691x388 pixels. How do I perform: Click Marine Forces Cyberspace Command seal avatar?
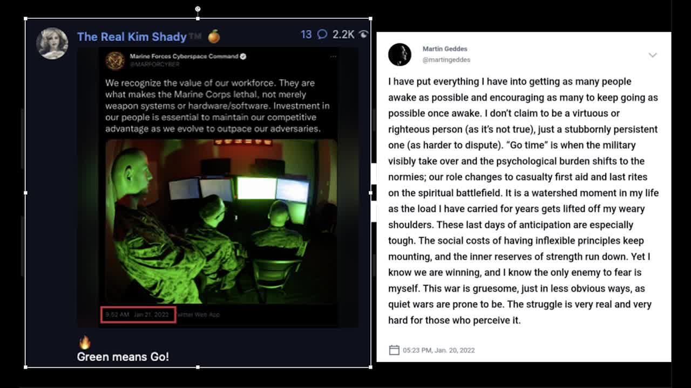(115, 60)
